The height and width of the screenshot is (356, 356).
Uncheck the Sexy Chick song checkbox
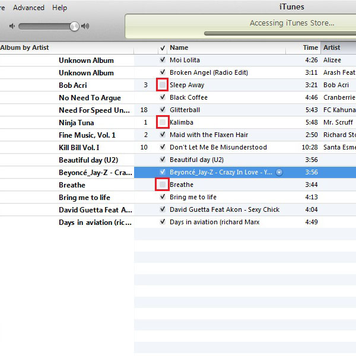click(163, 209)
